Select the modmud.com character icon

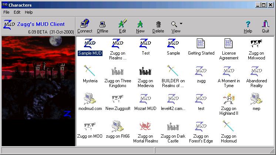click(90, 99)
